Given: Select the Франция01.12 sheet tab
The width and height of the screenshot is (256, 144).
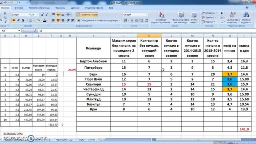Looking at the screenshot, I should click(x=64, y=140).
